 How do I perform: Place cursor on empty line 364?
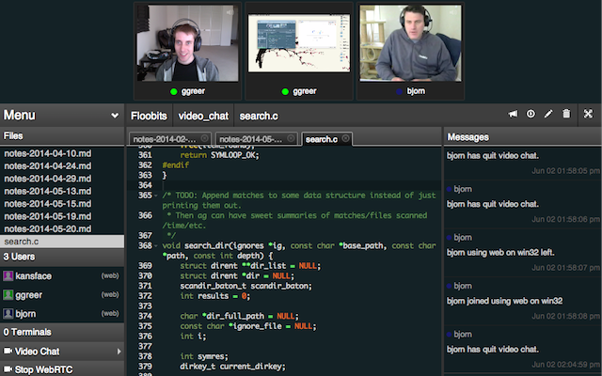coord(299,185)
